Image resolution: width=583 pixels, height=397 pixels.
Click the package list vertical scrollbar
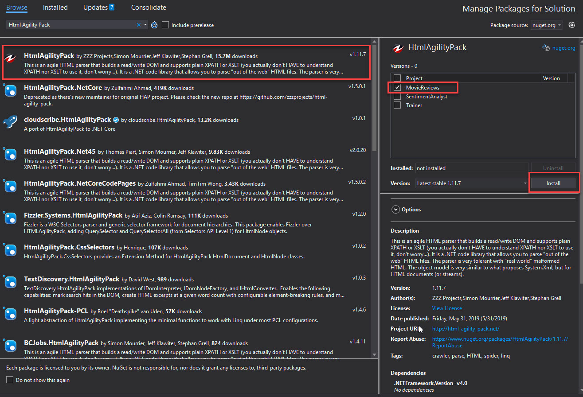coord(374,99)
